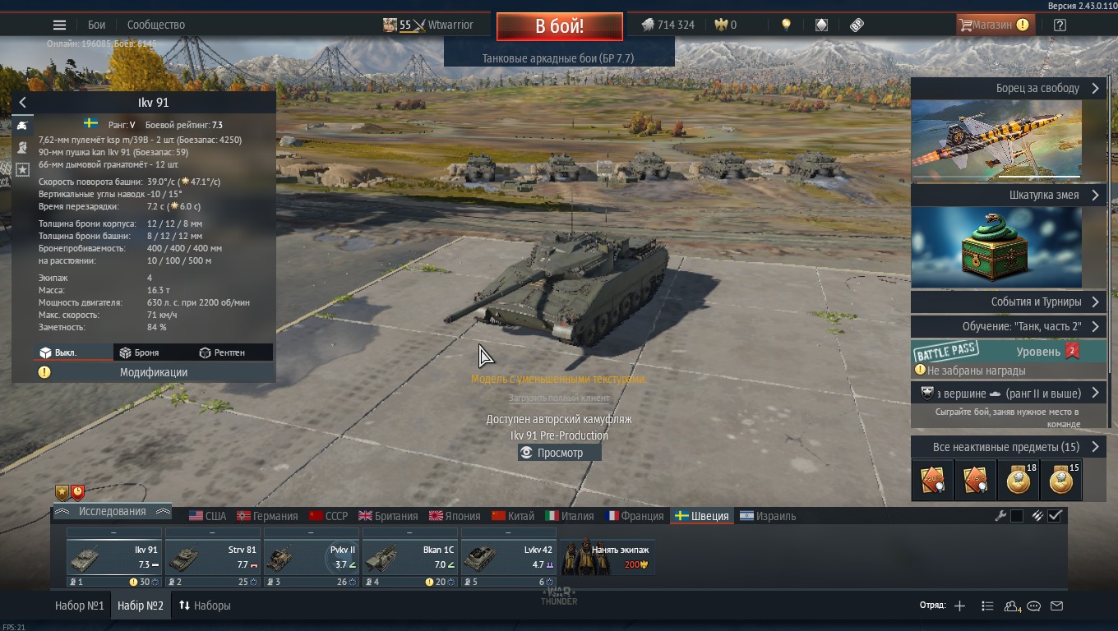The width and height of the screenshot is (1118, 631).
Task: Open the chat bubble icon
Action: tap(1034, 606)
